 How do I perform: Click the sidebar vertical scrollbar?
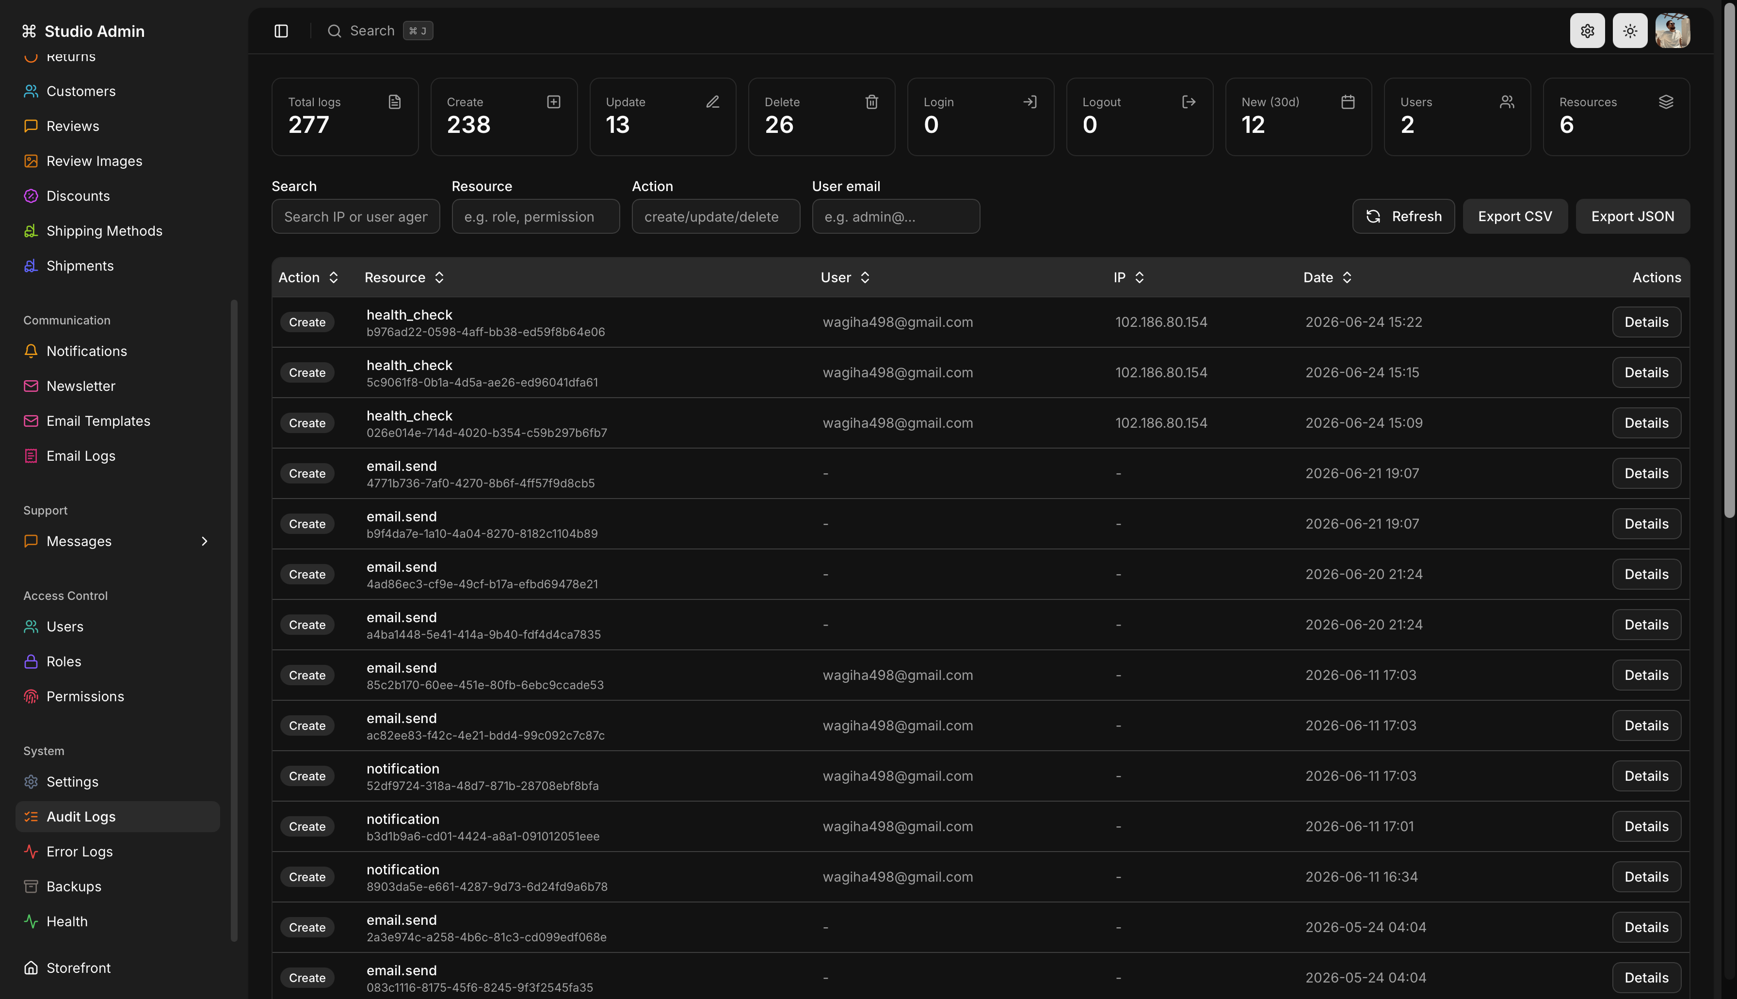pyautogui.click(x=234, y=621)
